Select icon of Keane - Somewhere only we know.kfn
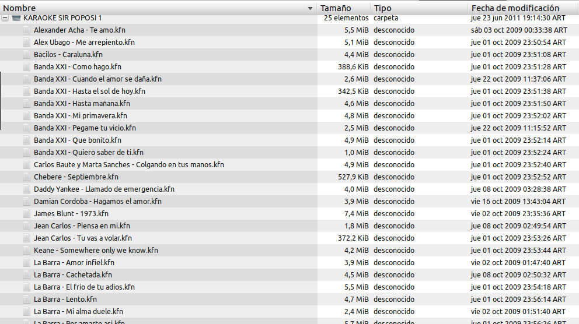This screenshot has width=579, height=324. coord(27,250)
